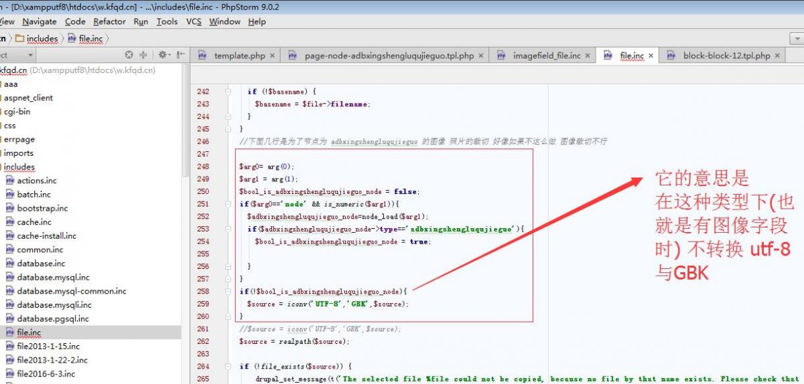Toggle code folding at line 242

pyautogui.click(x=228, y=92)
